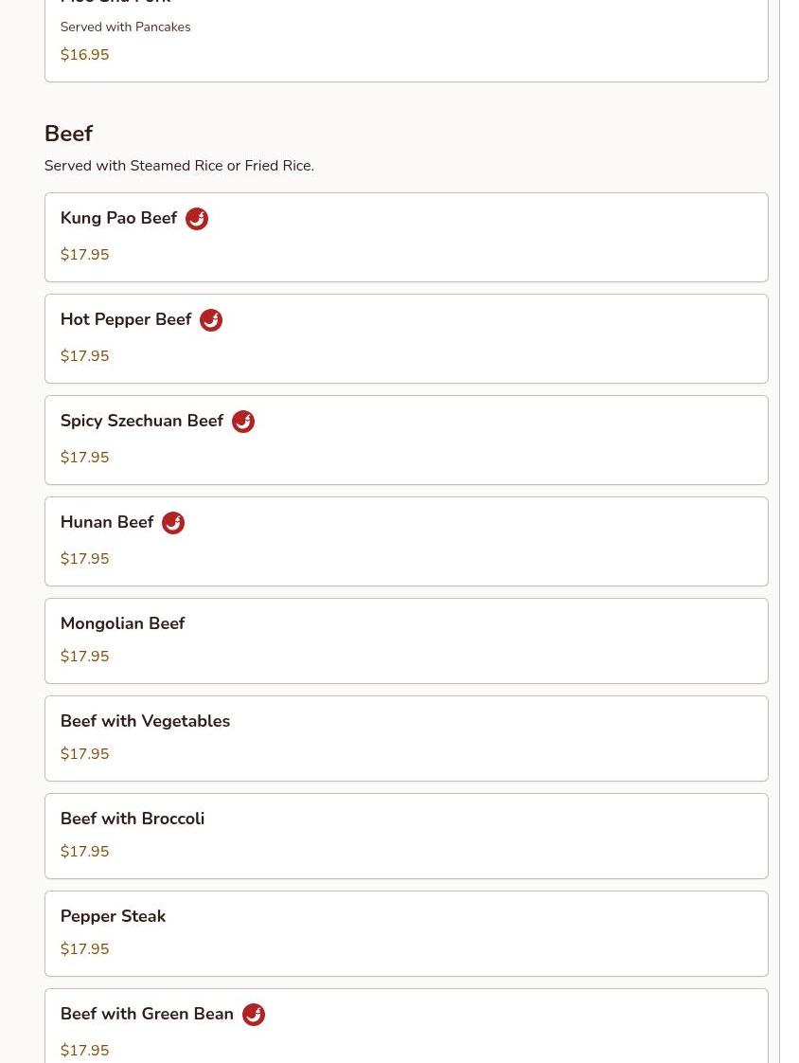Viewport: 799px width, 1063px height.
Task: Click chili icon next to Beef with Green Bean
Action: (253, 1015)
